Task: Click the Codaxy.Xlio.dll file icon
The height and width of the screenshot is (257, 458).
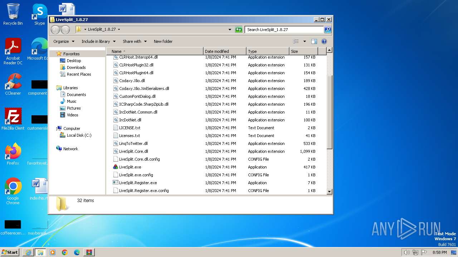Action: coord(116,81)
